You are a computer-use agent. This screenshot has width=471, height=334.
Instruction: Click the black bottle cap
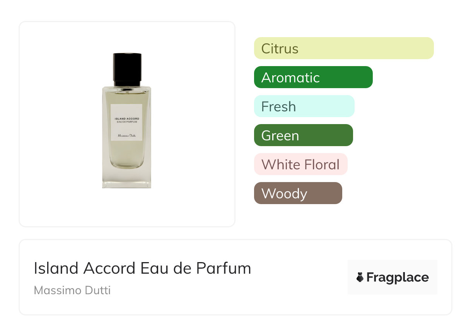coord(127,69)
